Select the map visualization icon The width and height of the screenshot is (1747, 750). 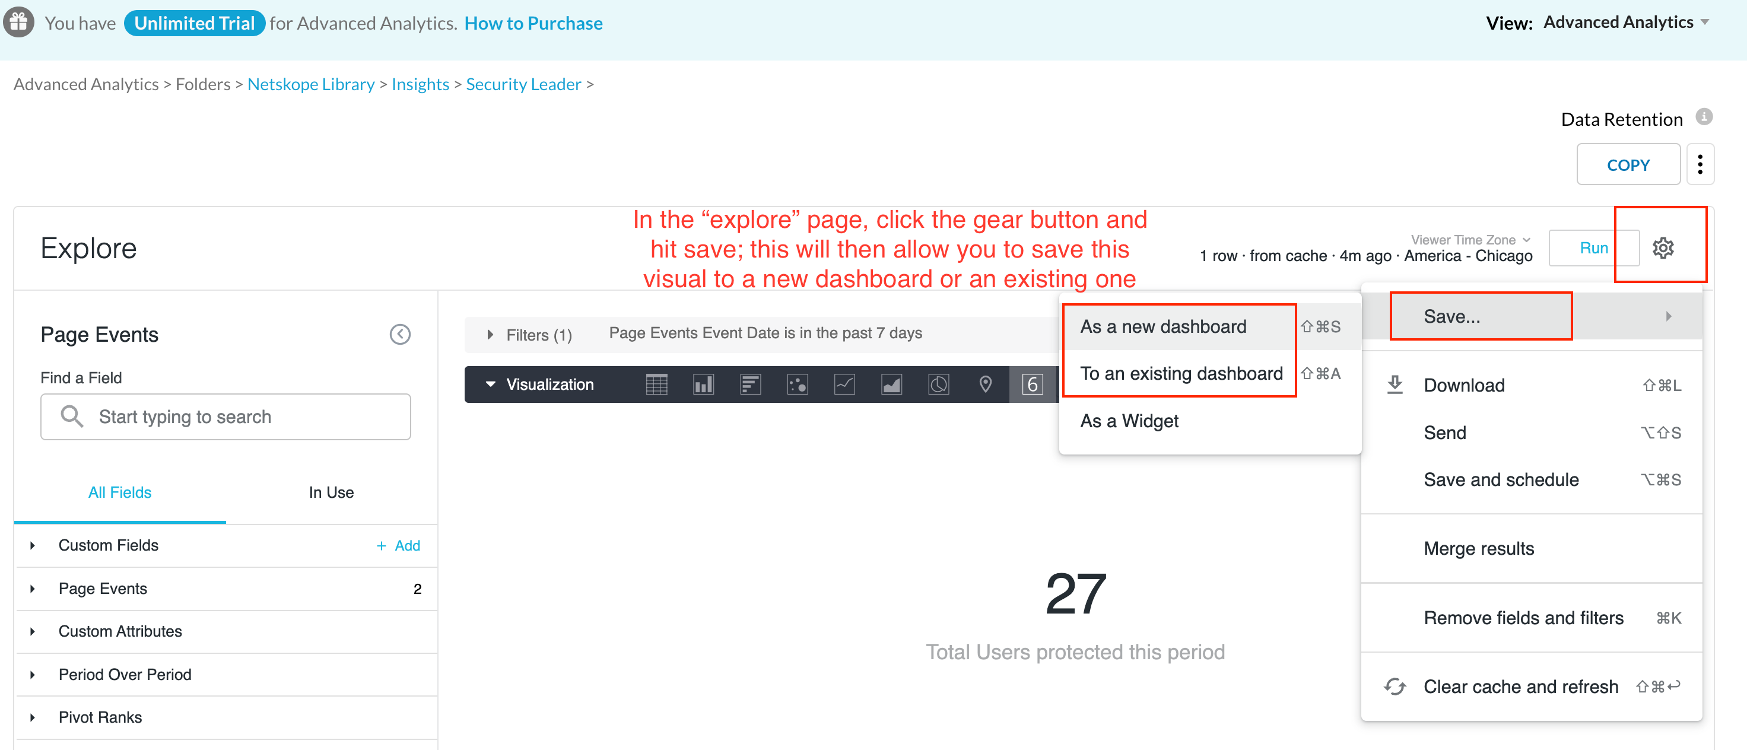click(986, 384)
